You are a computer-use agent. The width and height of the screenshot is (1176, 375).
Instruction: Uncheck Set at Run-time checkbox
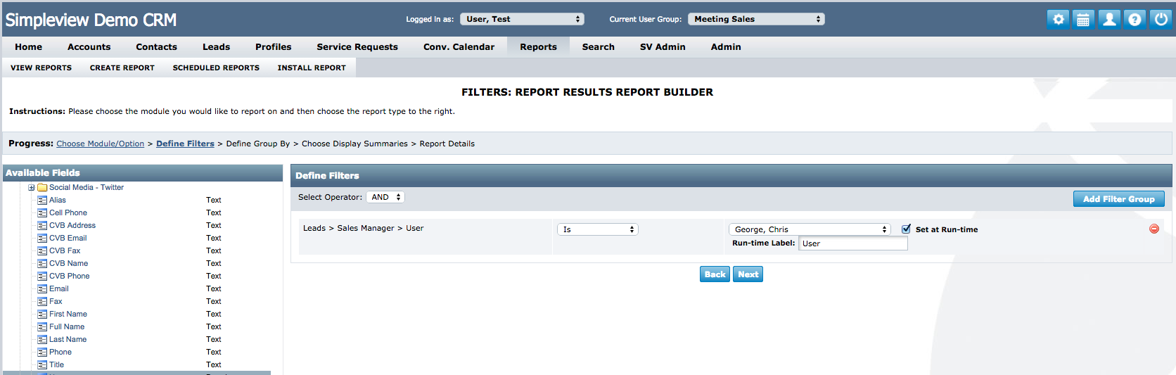(x=906, y=229)
